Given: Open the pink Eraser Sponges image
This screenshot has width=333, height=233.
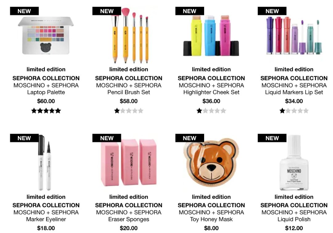Looking at the screenshot, I should (x=129, y=162).
